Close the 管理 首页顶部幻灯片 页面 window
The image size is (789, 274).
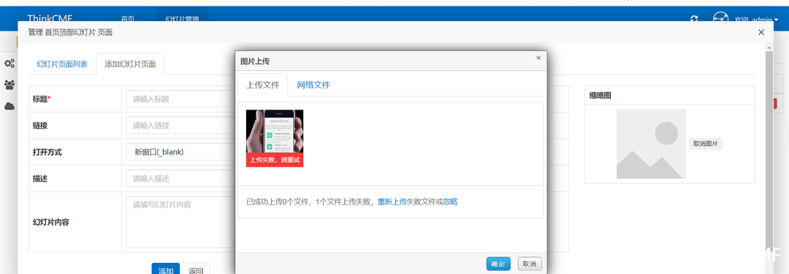[x=761, y=32]
